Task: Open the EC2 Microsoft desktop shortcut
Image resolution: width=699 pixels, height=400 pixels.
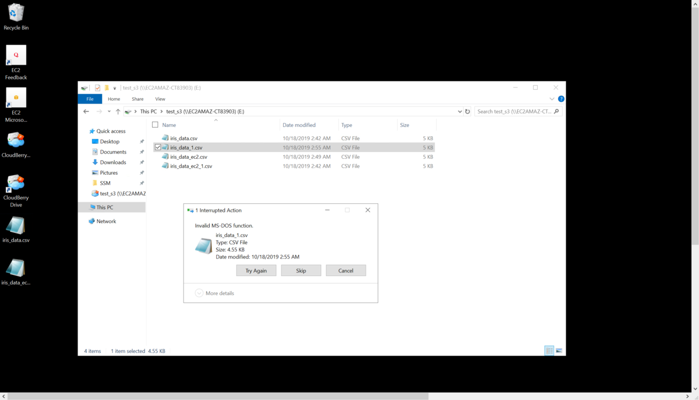Action: click(x=16, y=105)
